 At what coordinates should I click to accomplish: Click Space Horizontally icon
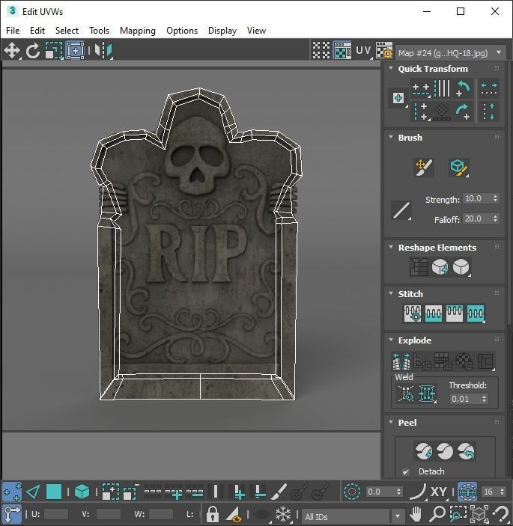pos(489,89)
